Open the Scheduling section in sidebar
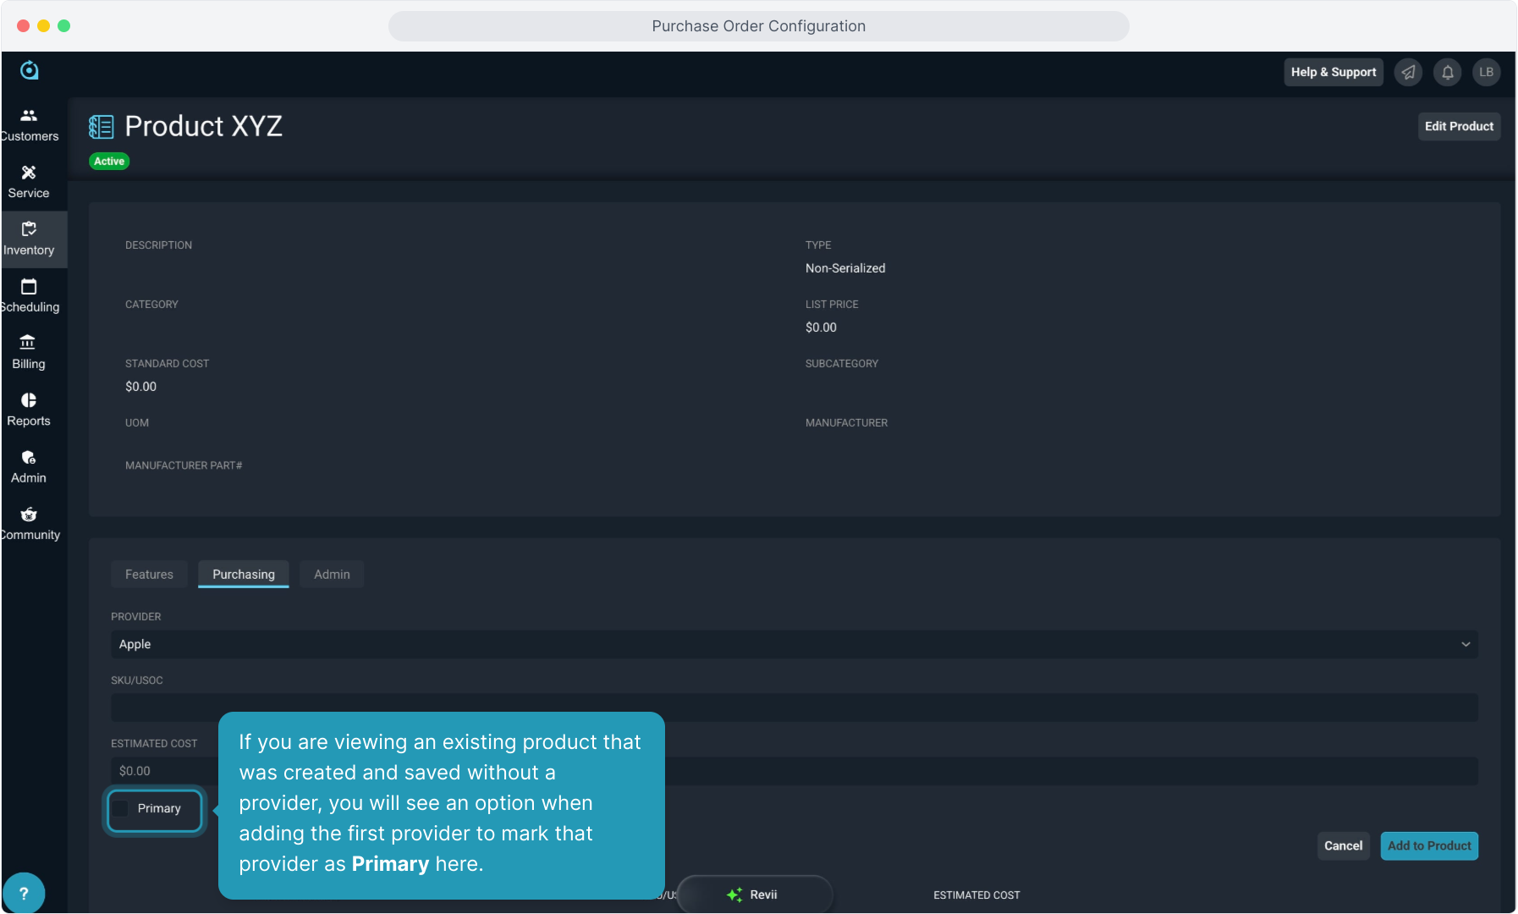 [x=29, y=296]
